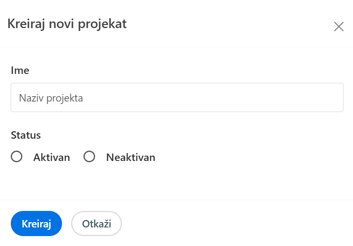
Task: Click the Kreiraj novi projekat title
Action: tap(67, 24)
